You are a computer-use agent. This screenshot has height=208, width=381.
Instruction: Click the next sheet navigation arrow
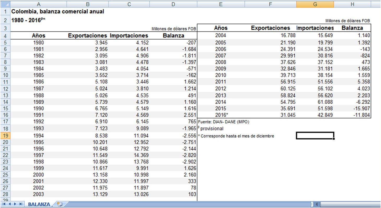15,204
